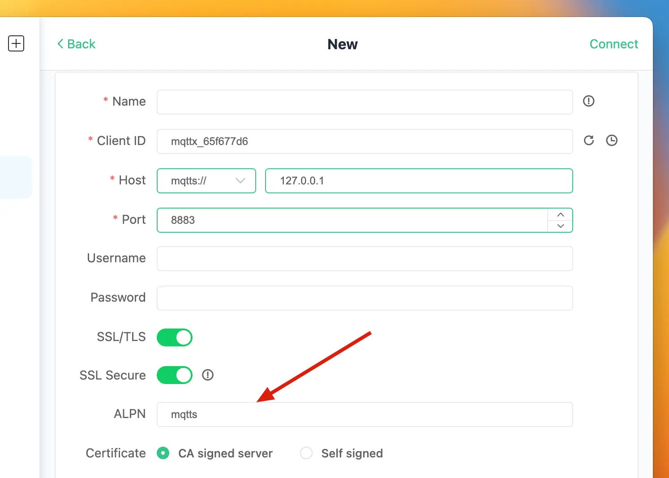Click the ALPN field containing mqtts
This screenshot has width=669, height=478.
point(365,414)
